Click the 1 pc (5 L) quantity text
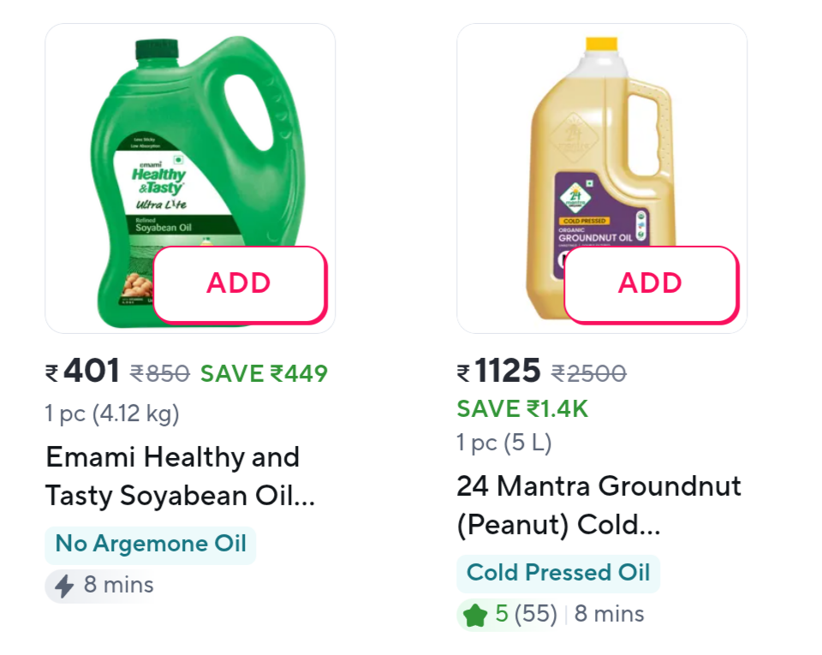The height and width of the screenshot is (655, 822). pos(503,443)
